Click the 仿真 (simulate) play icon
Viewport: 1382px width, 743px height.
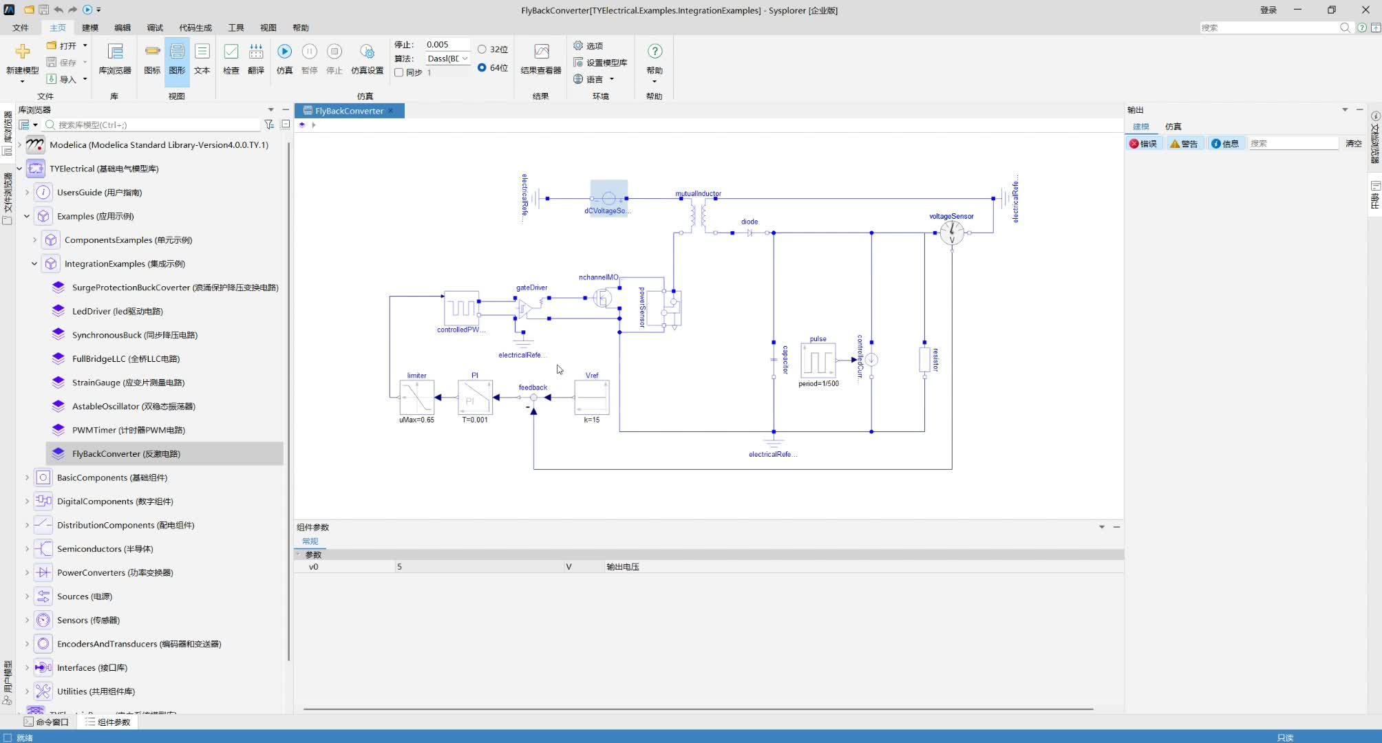pos(284,52)
